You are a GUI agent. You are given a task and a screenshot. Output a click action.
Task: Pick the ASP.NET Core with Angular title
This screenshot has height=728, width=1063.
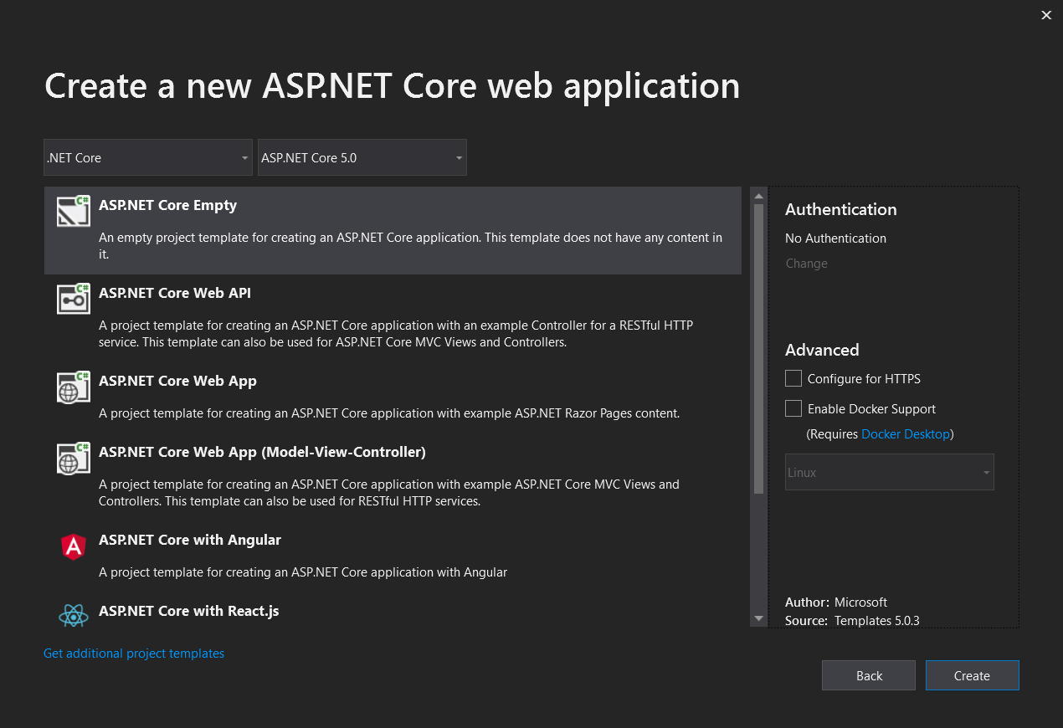(x=190, y=540)
